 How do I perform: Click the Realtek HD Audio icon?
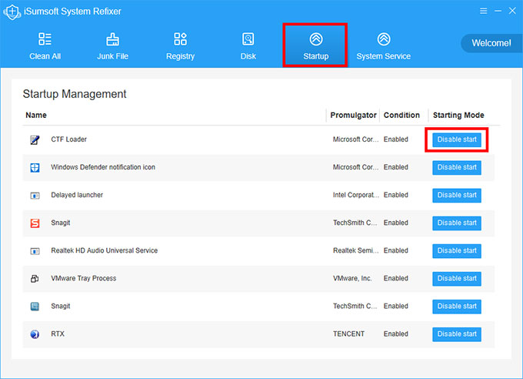coord(35,250)
